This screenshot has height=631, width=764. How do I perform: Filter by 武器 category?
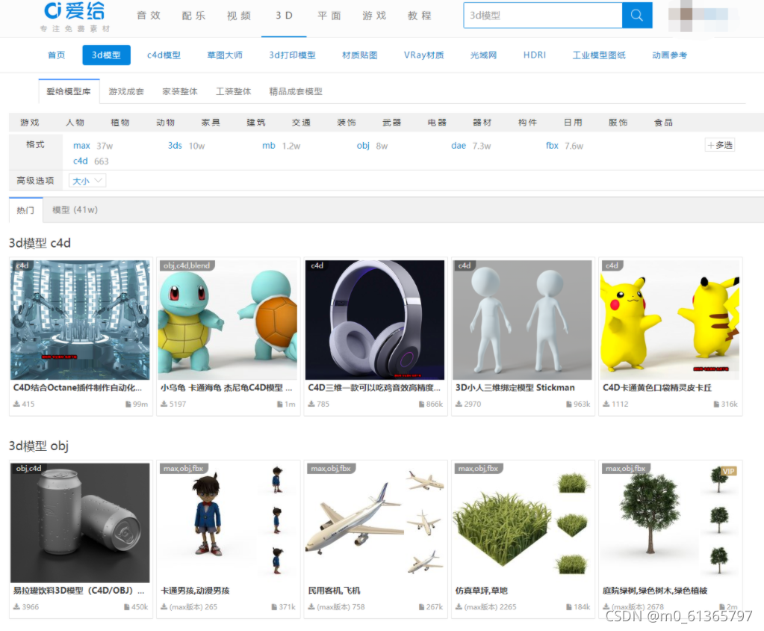(392, 123)
